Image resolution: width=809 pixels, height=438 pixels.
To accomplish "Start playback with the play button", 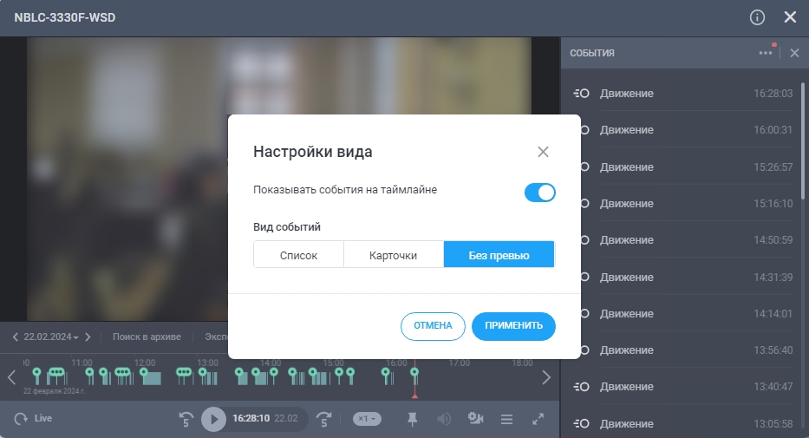I will click(x=213, y=419).
